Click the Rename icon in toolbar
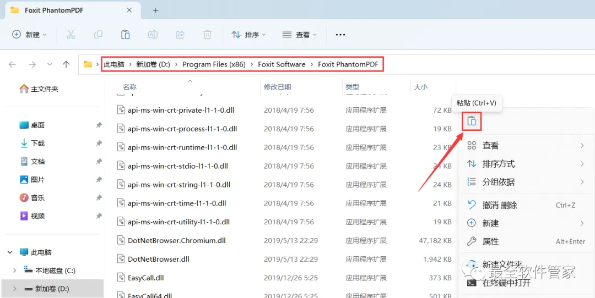 (x=153, y=35)
